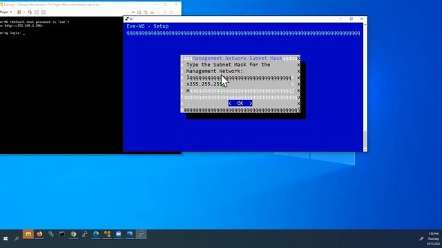
Task: Click Send Ctrl+Alt+Del icon in VMware toolbar
Action: pyautogui.click(x=30, y=12)
